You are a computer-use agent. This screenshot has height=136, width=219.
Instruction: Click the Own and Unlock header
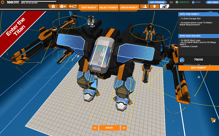coord(198,36)
